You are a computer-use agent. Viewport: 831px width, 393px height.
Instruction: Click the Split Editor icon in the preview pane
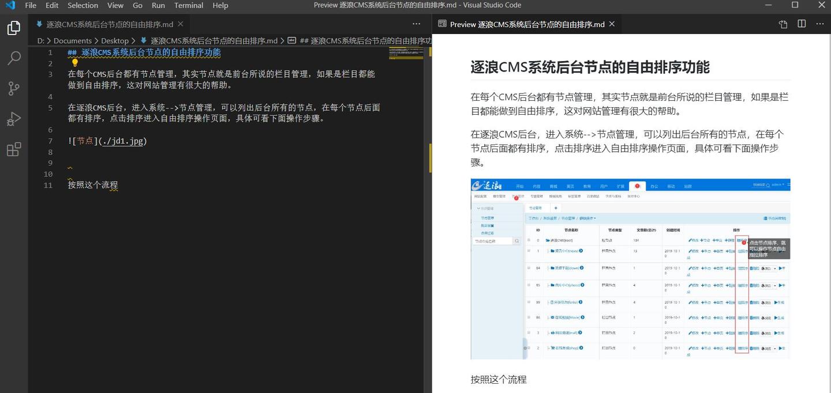point(802,24)
